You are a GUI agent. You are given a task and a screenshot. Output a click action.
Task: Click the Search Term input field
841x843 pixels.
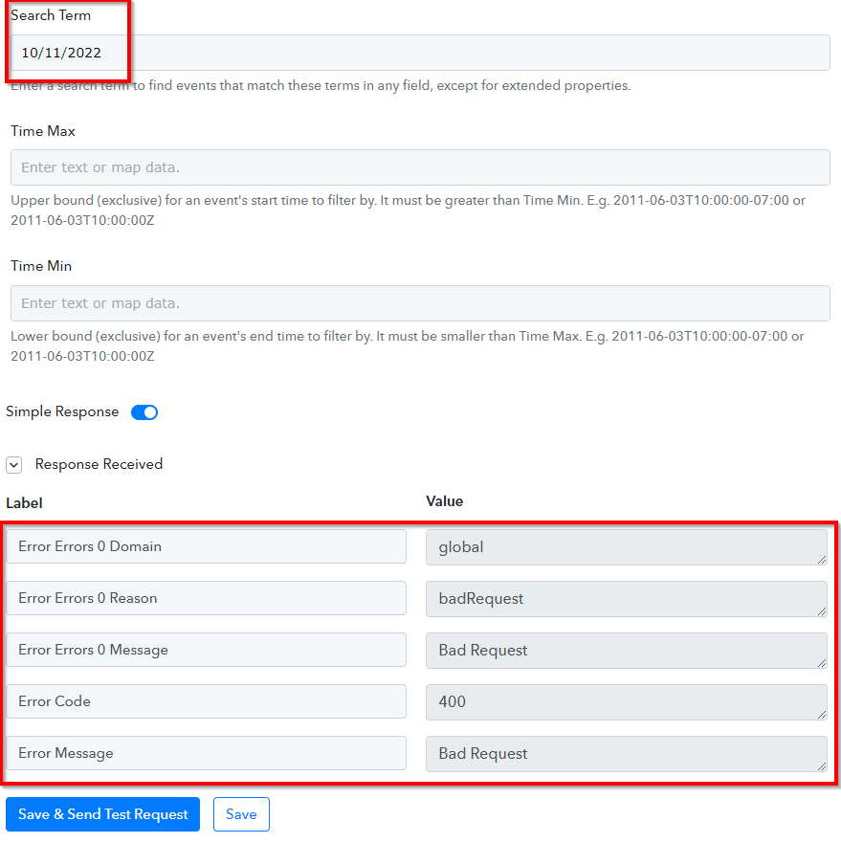pyautogui.click(x=420, y=53)
